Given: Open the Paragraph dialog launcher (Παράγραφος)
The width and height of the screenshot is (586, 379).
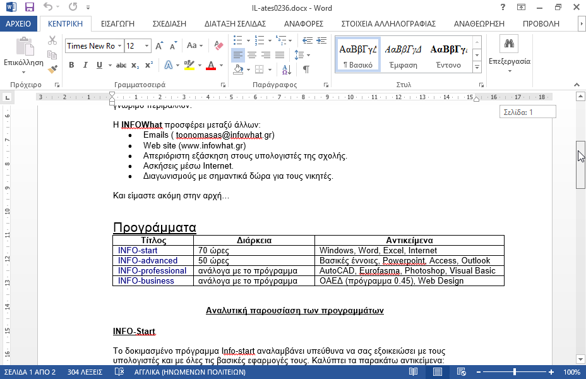Looking at the screenshot, I should click(326, 85).
